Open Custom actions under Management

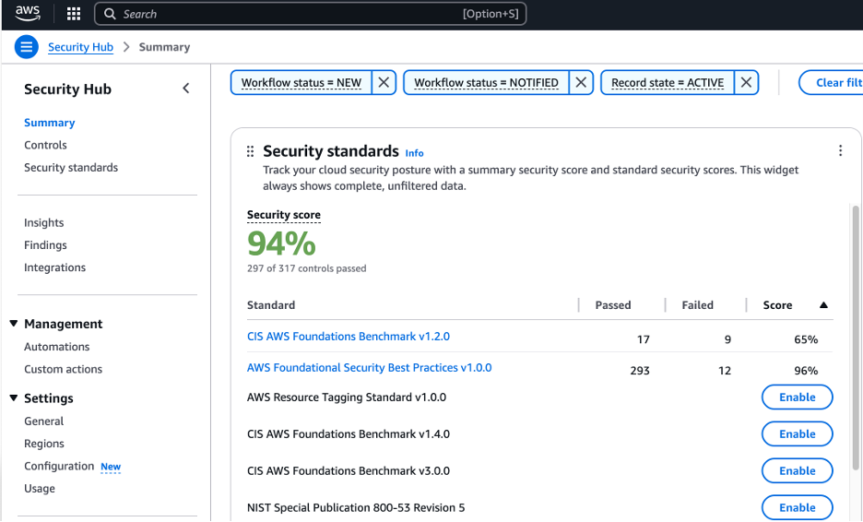coord(64,369)
